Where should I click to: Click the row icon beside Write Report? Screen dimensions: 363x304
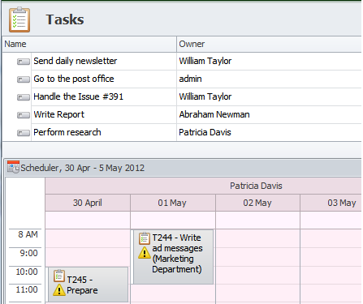click(x=24, y=115)
